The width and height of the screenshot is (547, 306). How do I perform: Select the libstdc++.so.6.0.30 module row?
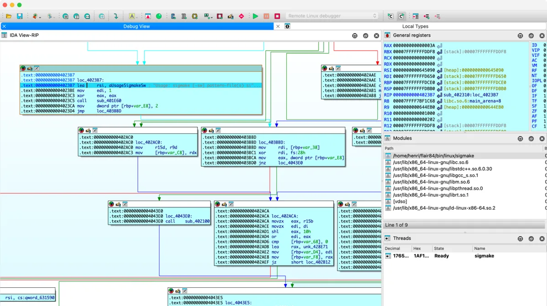pyautogui.click(x=464, y=169)
